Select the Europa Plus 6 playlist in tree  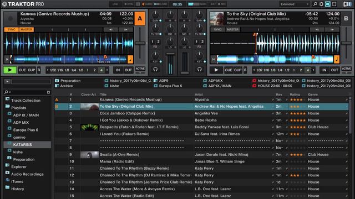pyautogui.click(x=26, y=130)
